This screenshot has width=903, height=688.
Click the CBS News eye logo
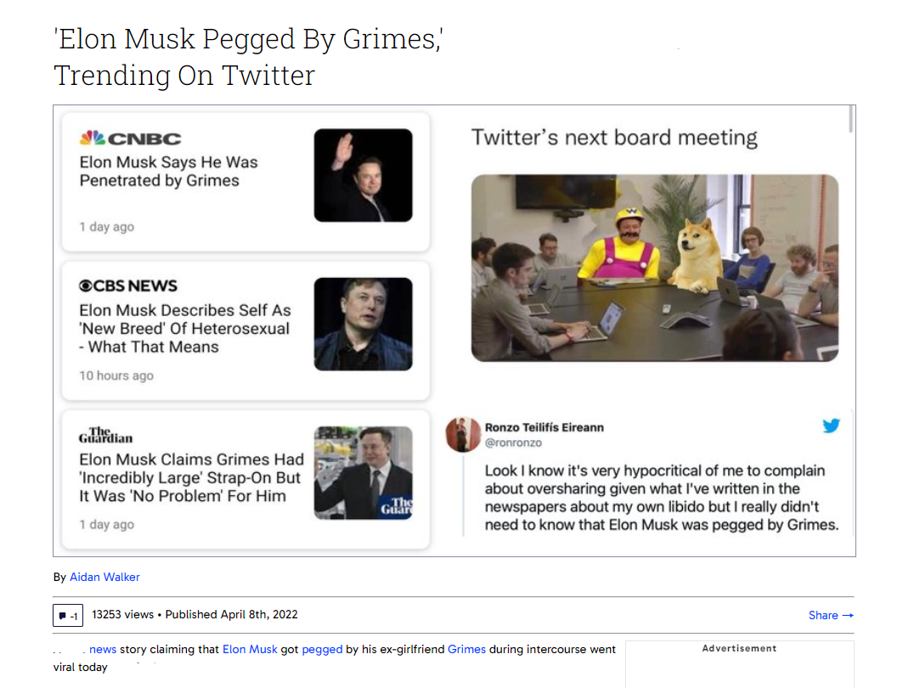pyautogui.click(x=86, y=285)
